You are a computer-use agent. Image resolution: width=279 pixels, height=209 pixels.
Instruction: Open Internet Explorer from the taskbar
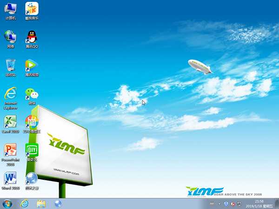pos(24,204)
